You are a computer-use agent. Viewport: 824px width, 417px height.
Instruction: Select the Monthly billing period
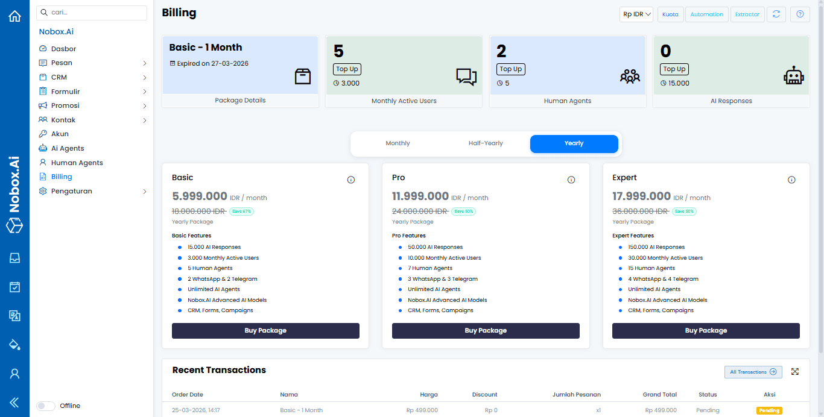coord(398,143)
